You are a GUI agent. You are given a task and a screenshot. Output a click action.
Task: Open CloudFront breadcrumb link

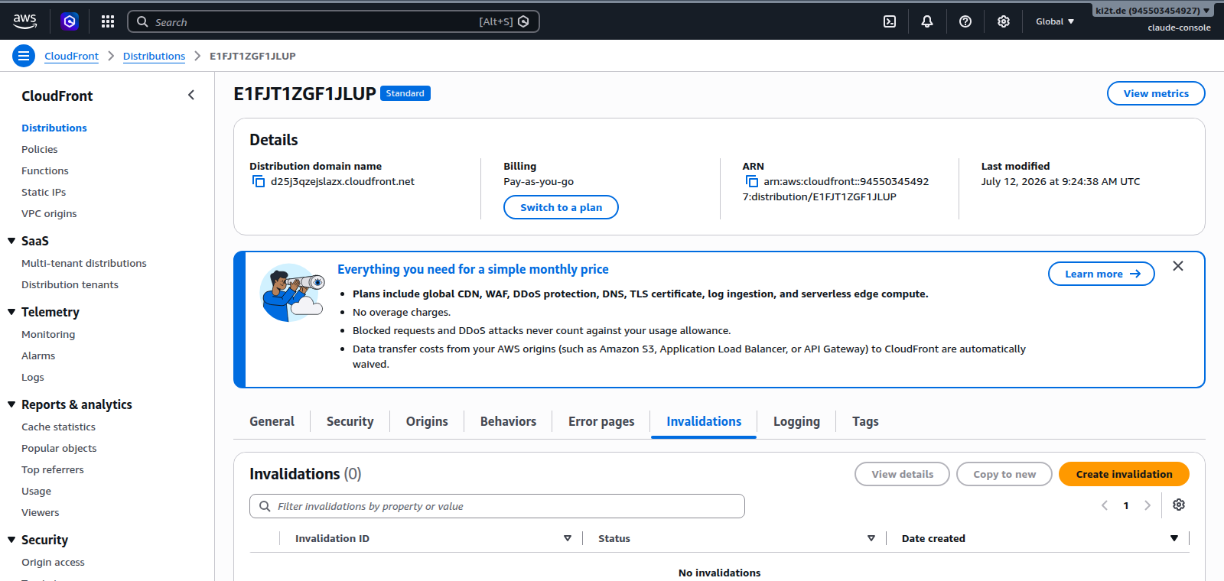pyautogui.click(x=71, y=56)
